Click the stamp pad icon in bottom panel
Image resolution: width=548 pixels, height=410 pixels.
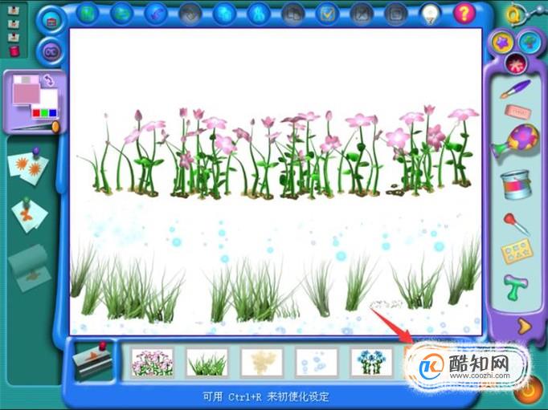pyautogui.click(x=94, y=361)
